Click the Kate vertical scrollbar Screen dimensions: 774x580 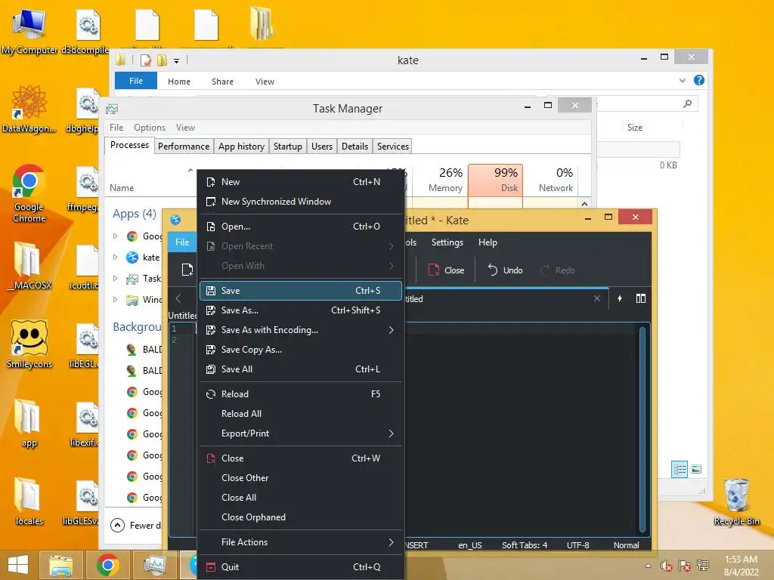(642, 430)
